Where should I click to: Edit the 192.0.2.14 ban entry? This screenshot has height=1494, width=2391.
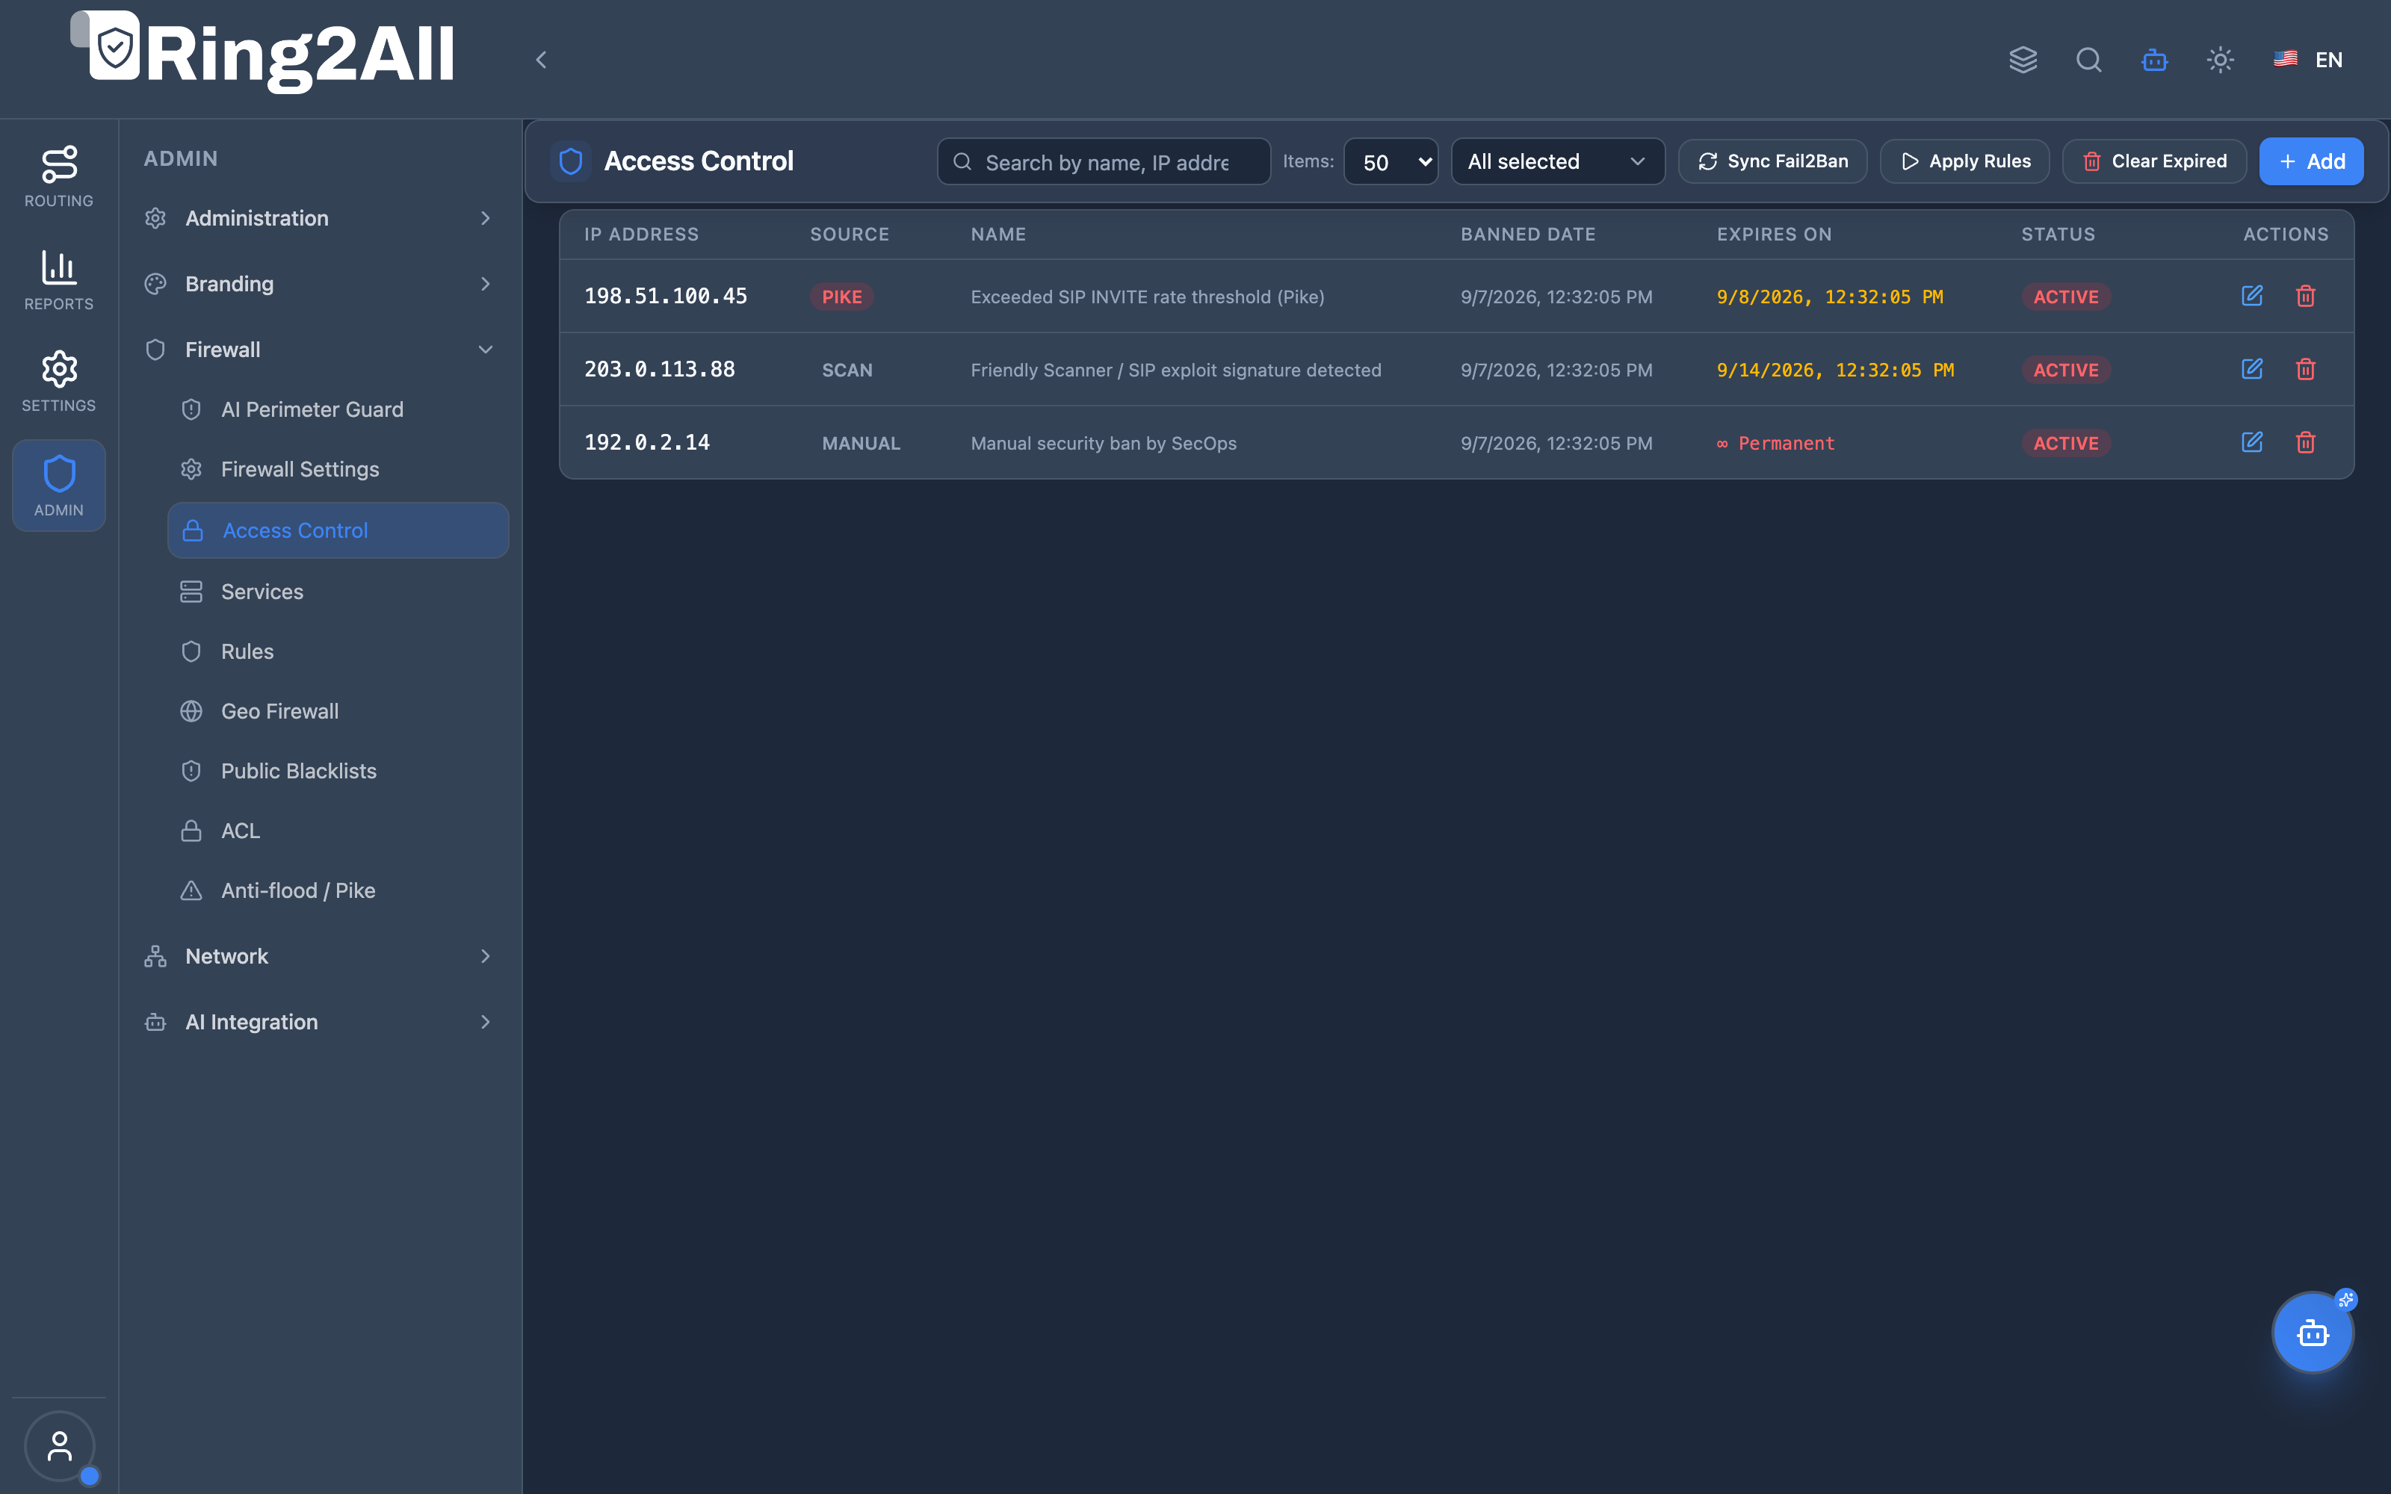pos(2252,441)
